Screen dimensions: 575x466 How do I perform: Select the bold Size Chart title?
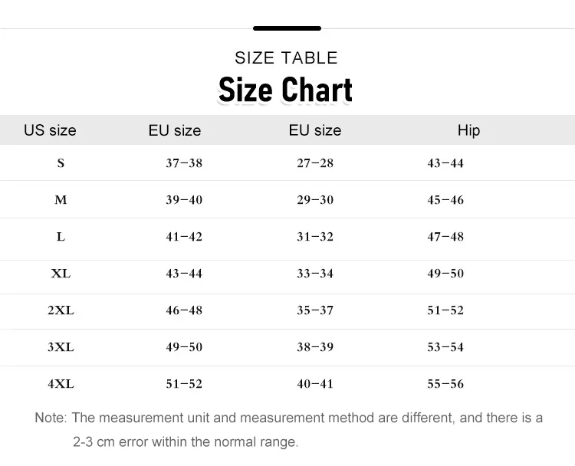coord(285,90)
